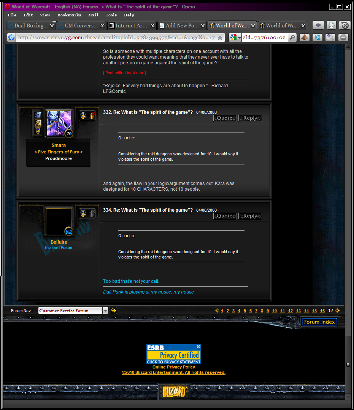The height and width of the screenshot is (410, 354).
Task: Click the 'Post edited by Vistor' note
Action: [x=124, y=73]
